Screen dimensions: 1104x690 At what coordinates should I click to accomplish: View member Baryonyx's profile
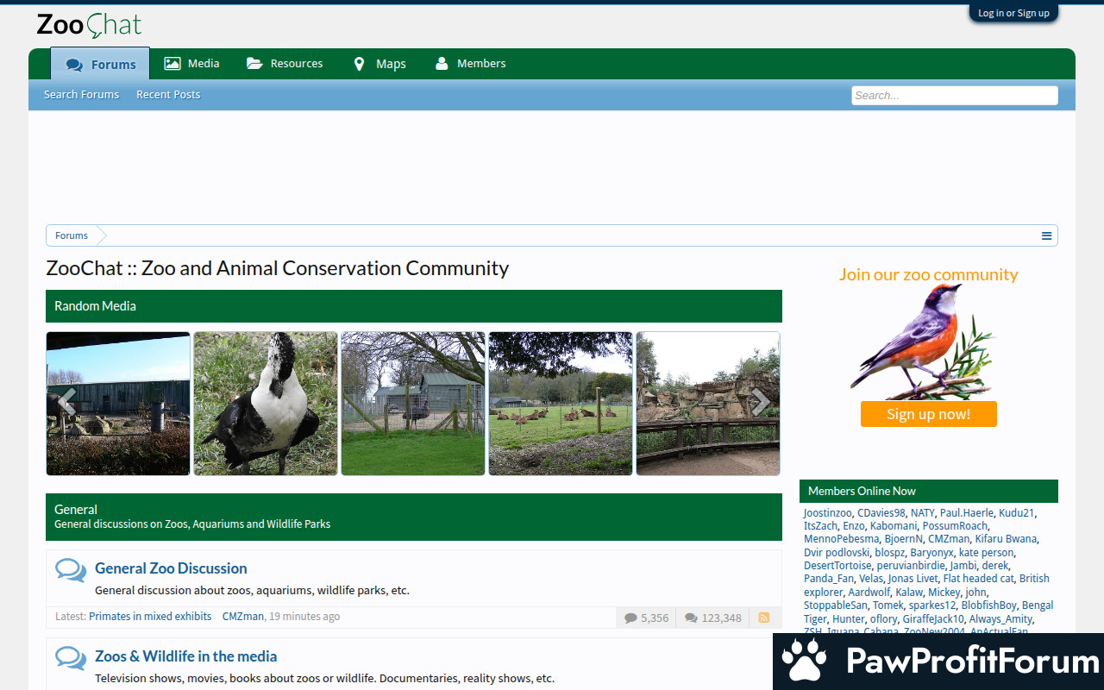(x=932, y=553)
